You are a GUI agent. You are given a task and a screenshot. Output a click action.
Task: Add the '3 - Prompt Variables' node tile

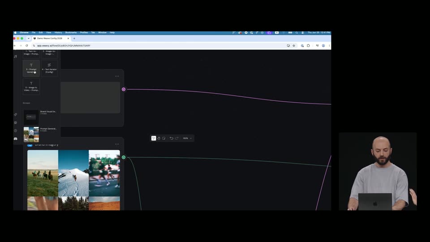[x=31, y=68]
